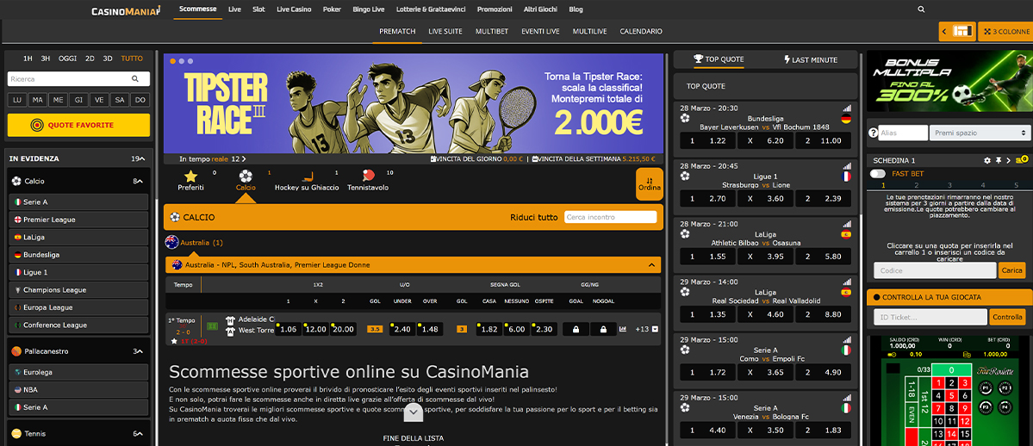Click the Bonus Multipla 300% banner
The height and width of the screenshot is (446, 1033).
[x=949, y=81]
